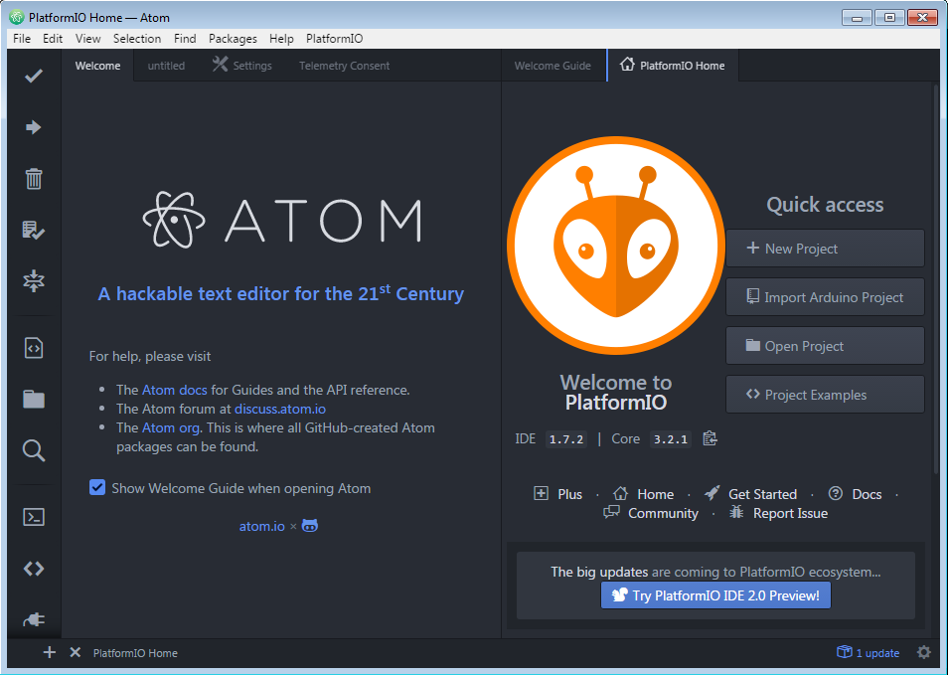Click the PlatformIO Build checkmark icon
Screen dimensions: 948x675
(33, 76)
